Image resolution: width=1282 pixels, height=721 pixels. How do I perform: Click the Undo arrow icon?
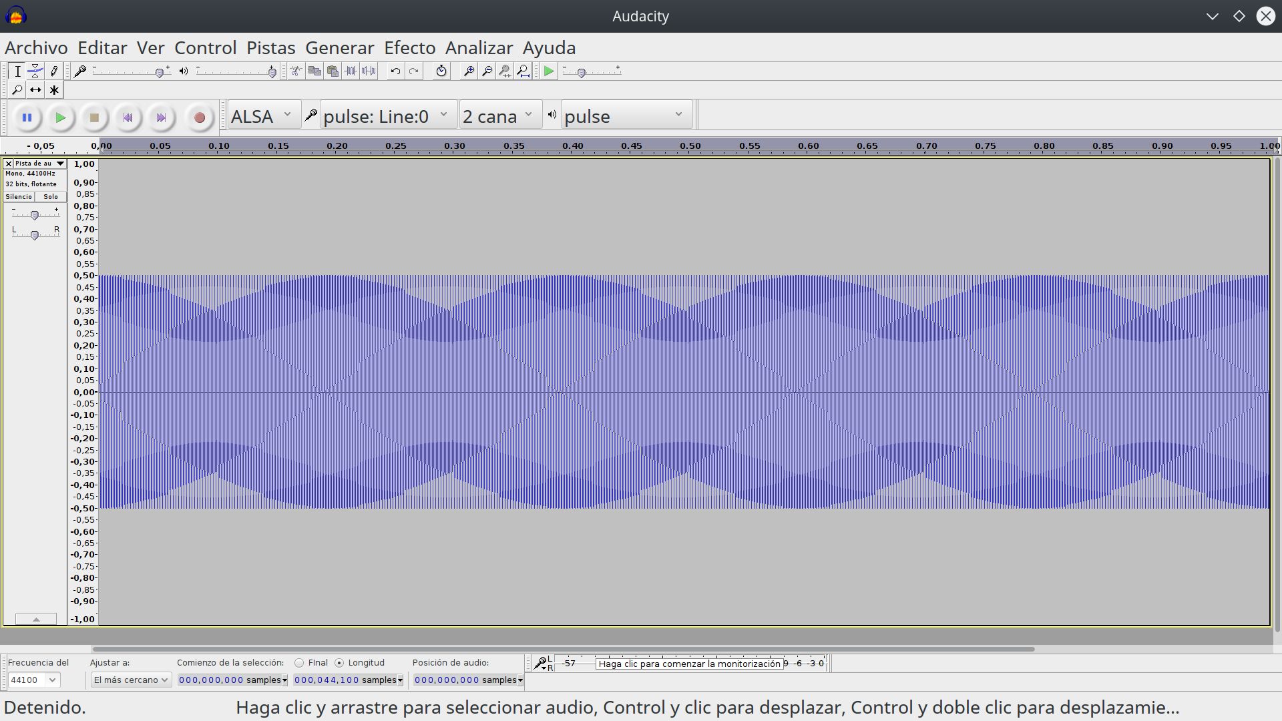[x=395, y=71]
